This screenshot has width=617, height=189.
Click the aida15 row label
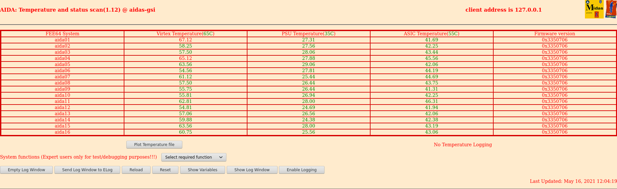pos(63,126)
